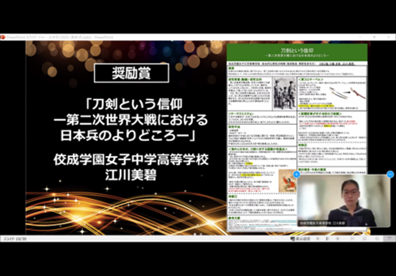This screenshot has width=396, height=276.
Task: Minimize the PowerPoint slide show window
Action: click(360, 37)
